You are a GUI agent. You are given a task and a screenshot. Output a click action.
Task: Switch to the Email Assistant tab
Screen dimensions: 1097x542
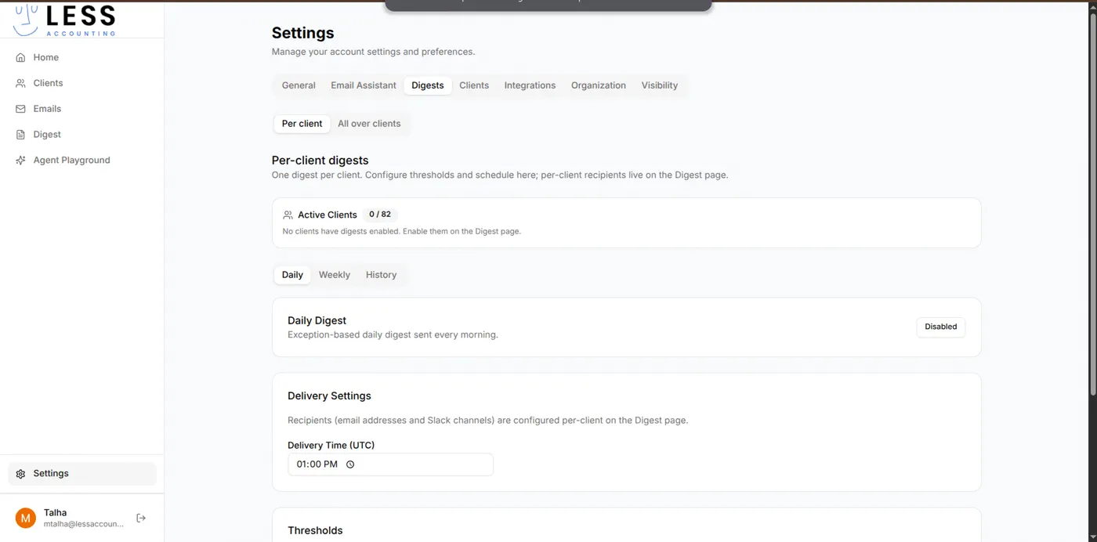tap(364, 85)
